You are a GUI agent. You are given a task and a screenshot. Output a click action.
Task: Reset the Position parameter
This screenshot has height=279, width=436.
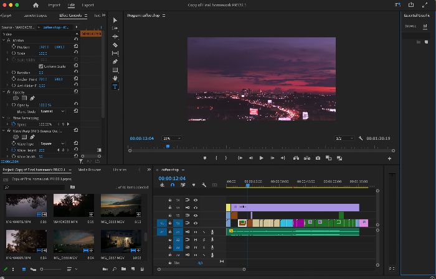tap(75, 47)
